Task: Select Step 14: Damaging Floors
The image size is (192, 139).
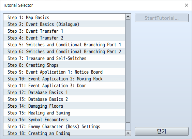Action: [x=64, y=106]
